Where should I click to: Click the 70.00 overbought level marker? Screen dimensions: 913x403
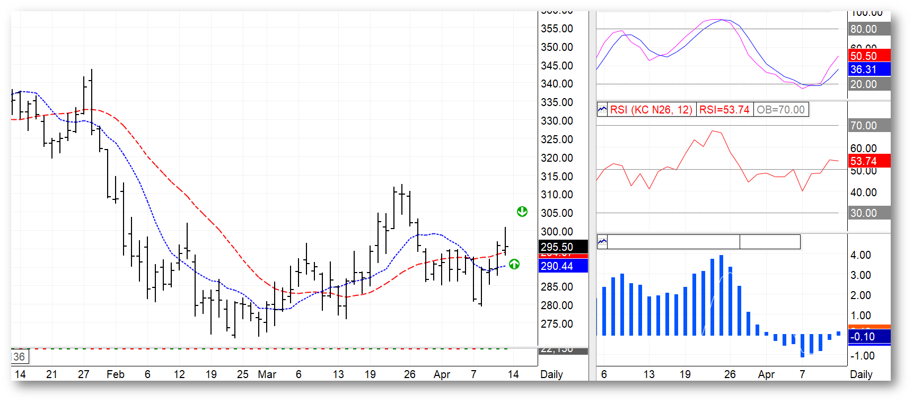[x=869, y=126]
